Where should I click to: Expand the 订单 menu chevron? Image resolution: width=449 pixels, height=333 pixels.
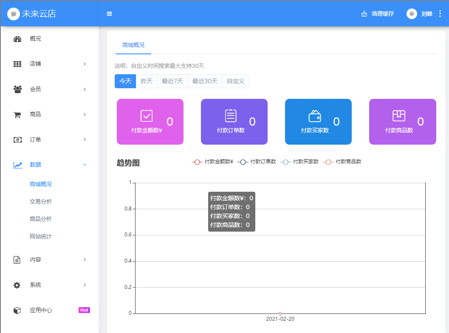coord(85,140)
